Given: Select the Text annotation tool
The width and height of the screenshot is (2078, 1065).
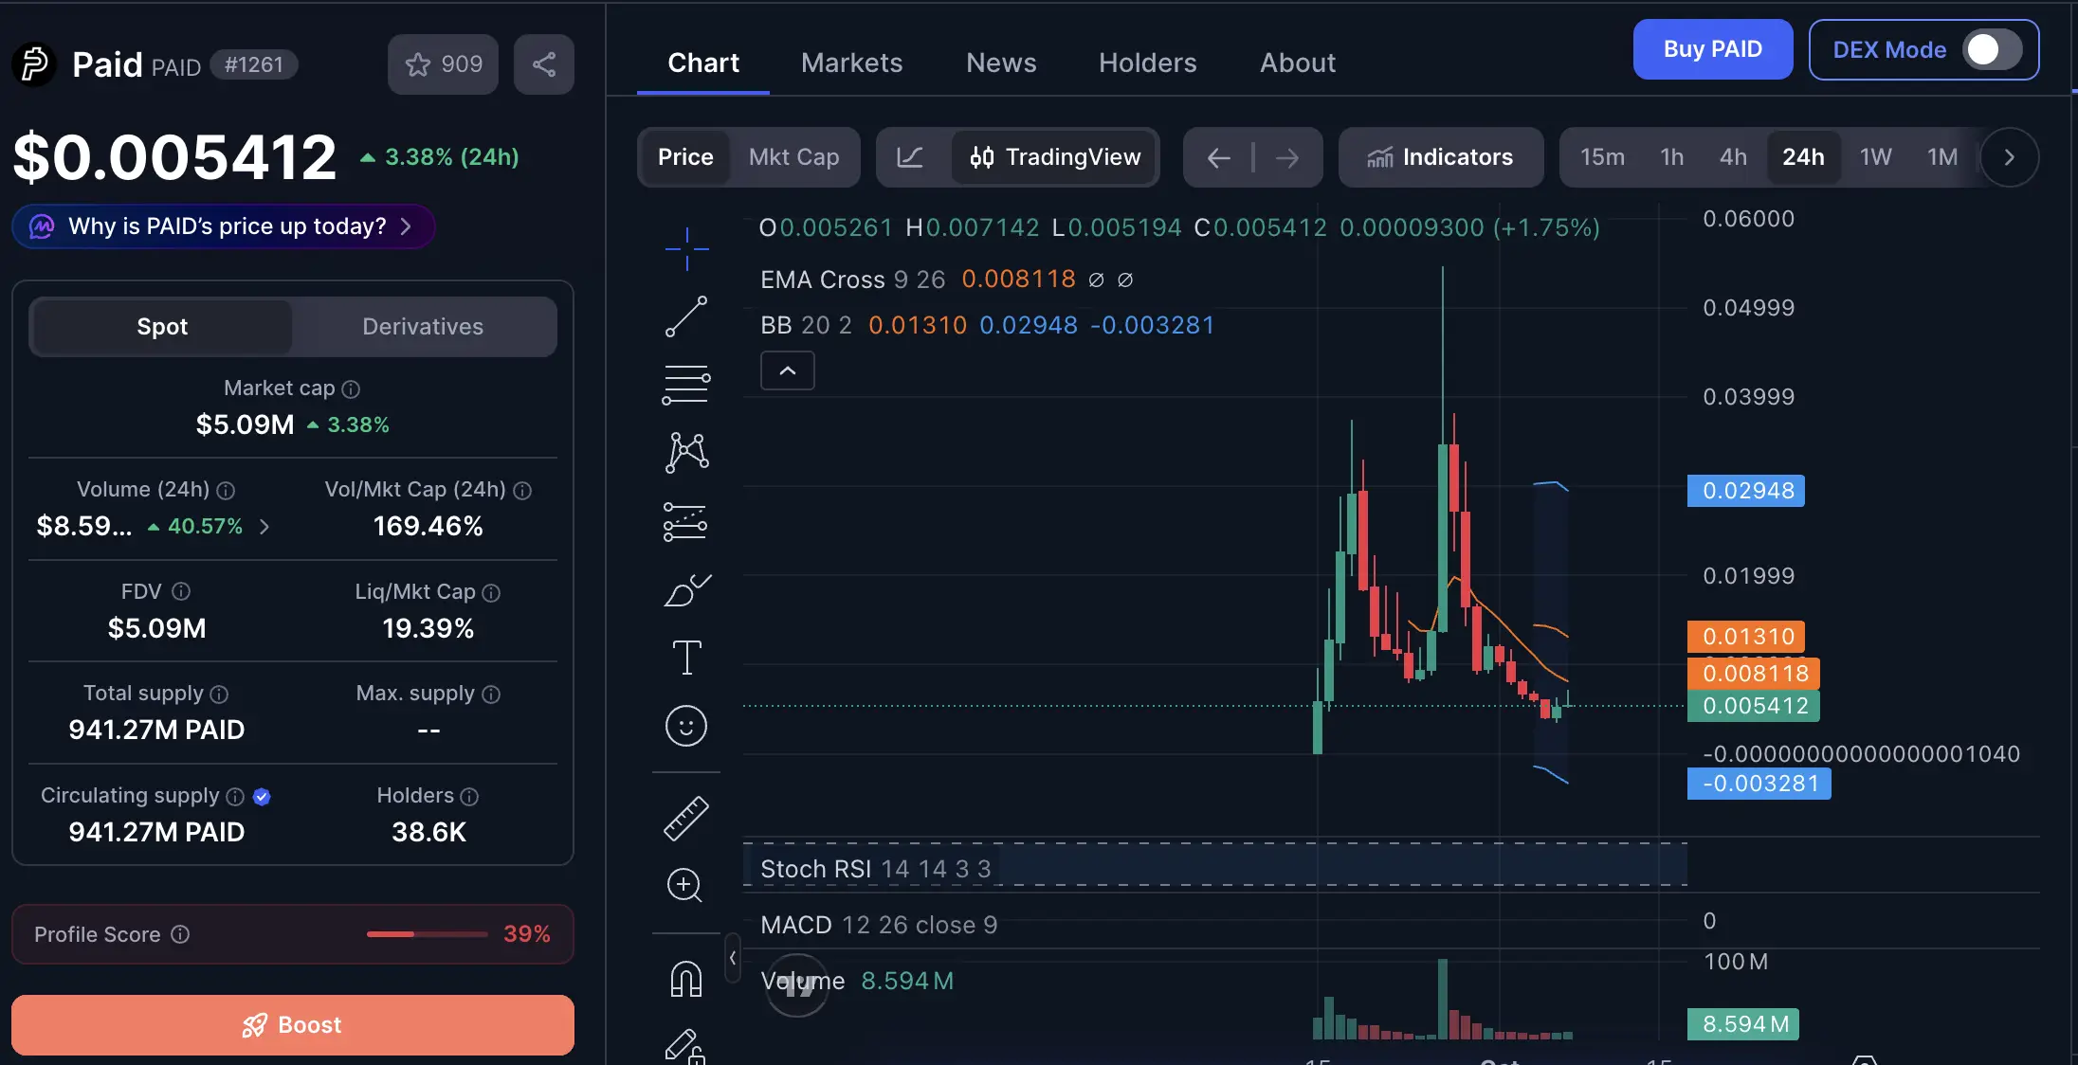Looking at the screenshot, I should click(686, 658).
